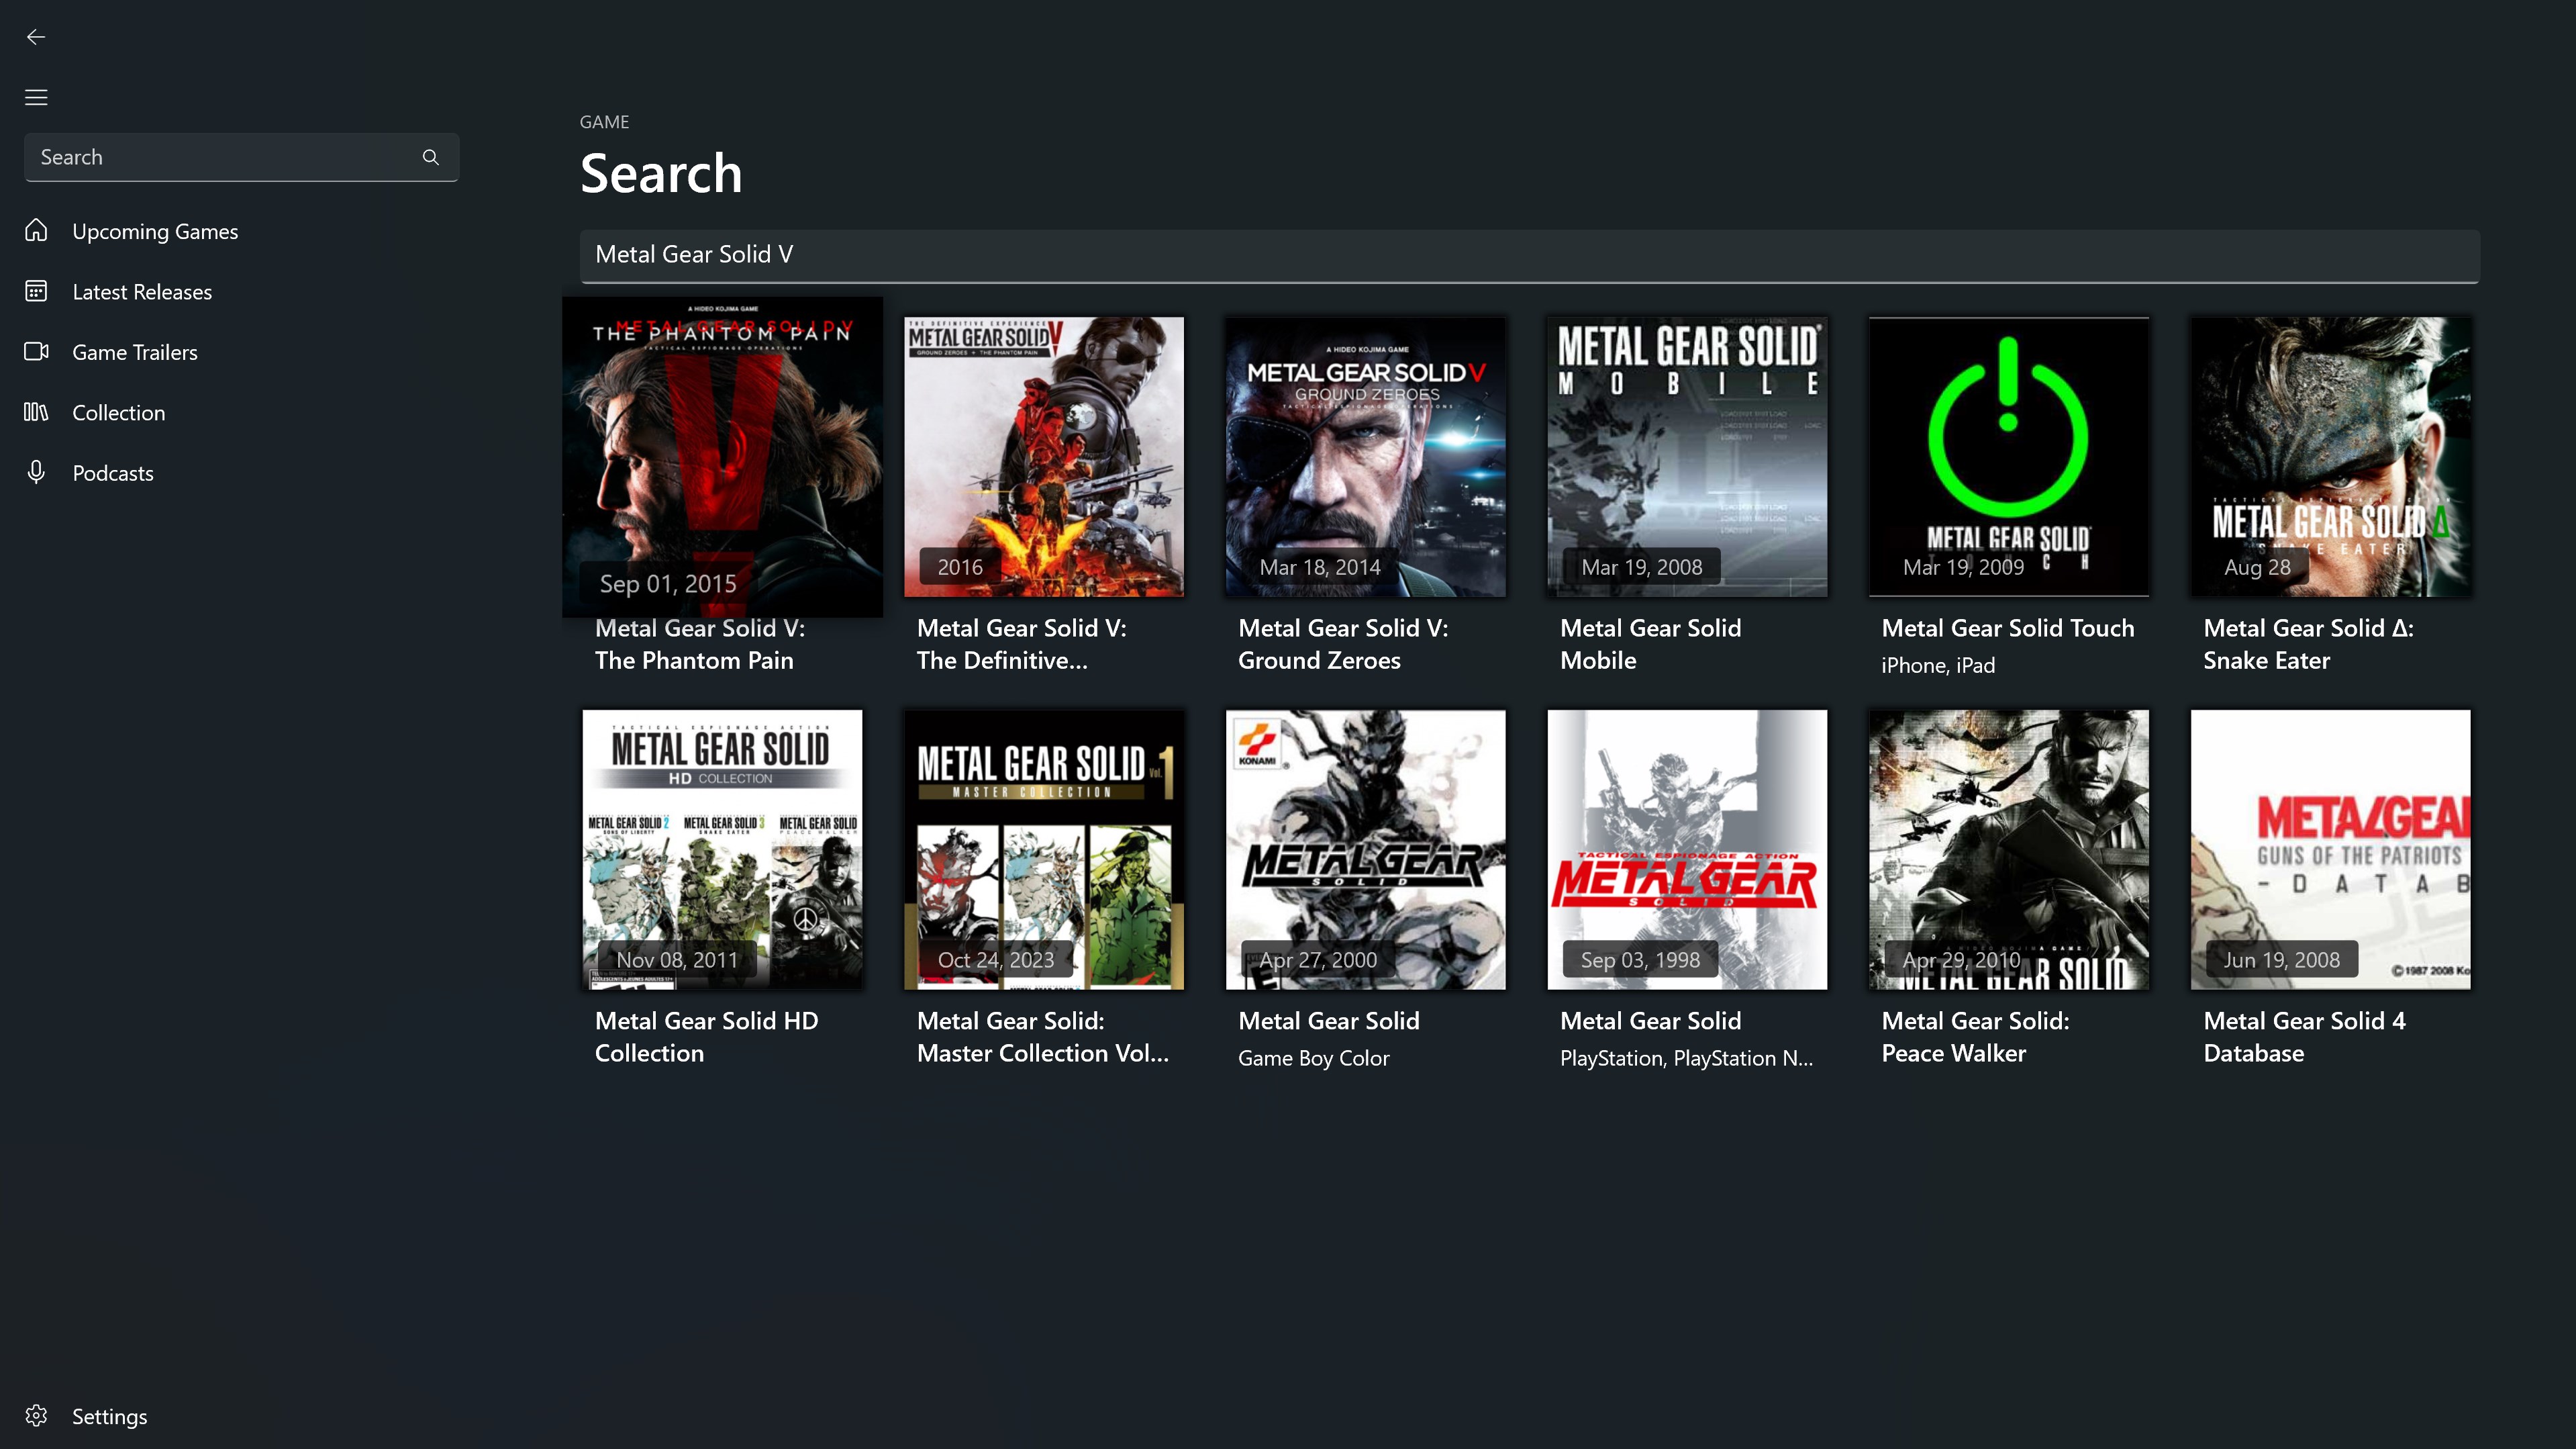2576x1449 pixels.
Task: Click the magnifier icon in sidebar search
Action: (430, 157)
